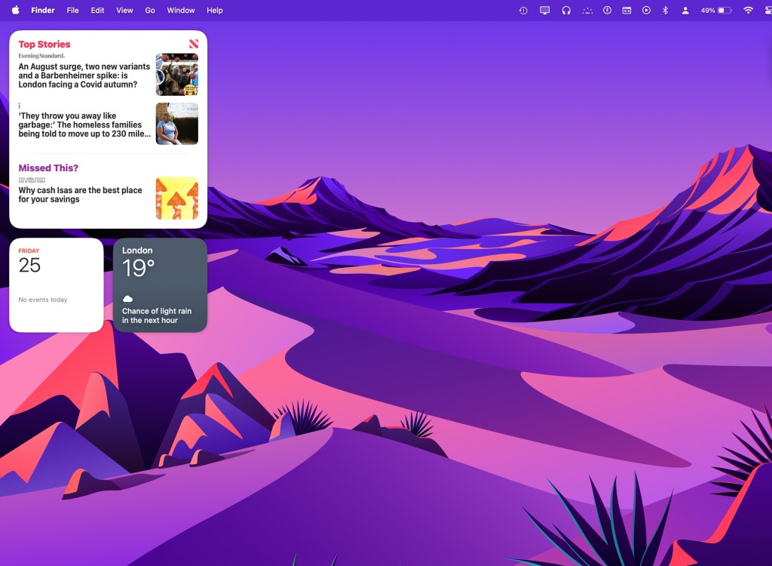The width and height of the screenshot is (772, 566).
Task: Click the display mirroring monitor icon
Action: click(545, 11)
